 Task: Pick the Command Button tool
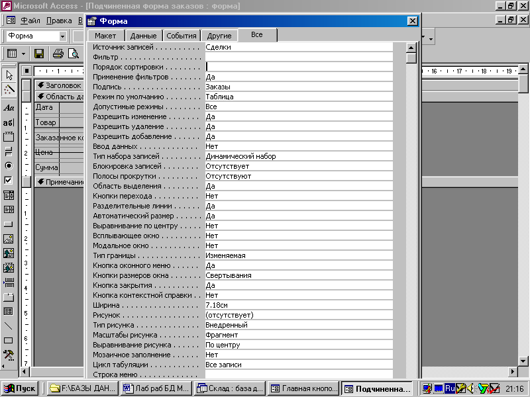point(9,224)
